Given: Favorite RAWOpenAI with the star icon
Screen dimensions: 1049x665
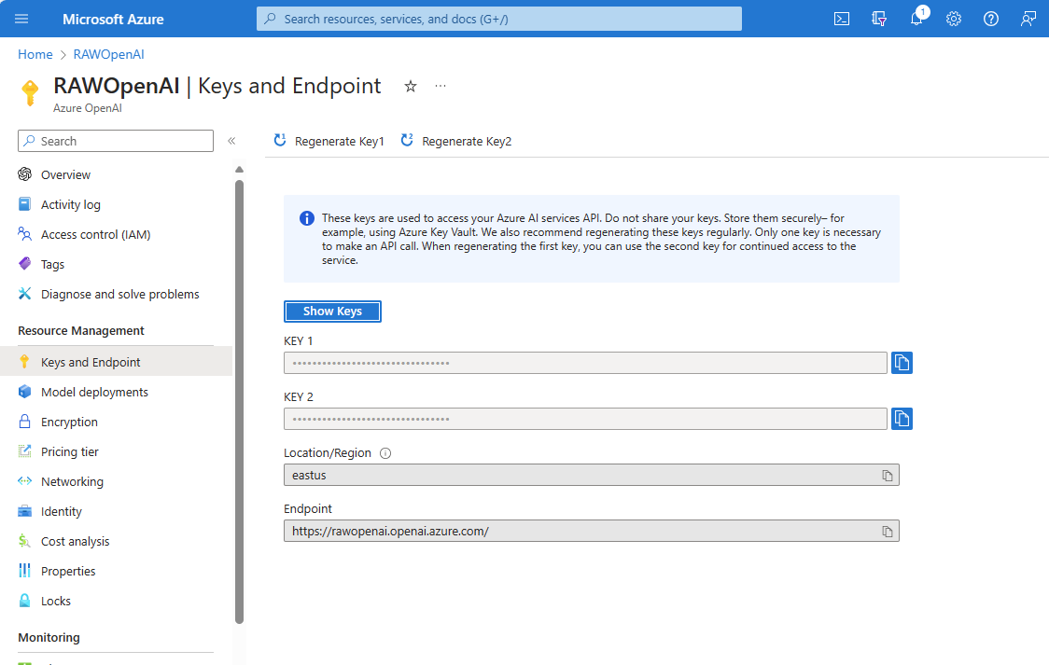Looking at the screenshot, I should pyautogui.click(x=411, y=86).
